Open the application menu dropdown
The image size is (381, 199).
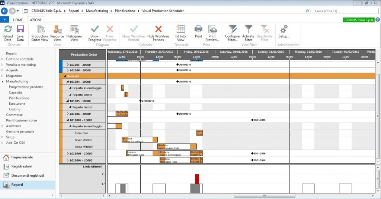point(4,20)
